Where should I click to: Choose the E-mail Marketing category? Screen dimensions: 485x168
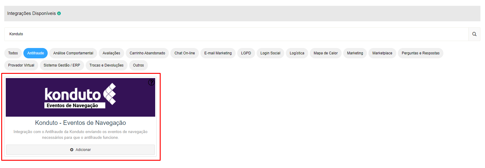(x=218, y=53)
